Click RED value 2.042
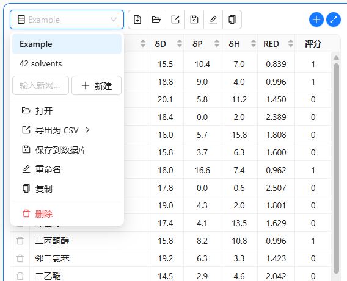The image size is (347, 281). point(276,276)
